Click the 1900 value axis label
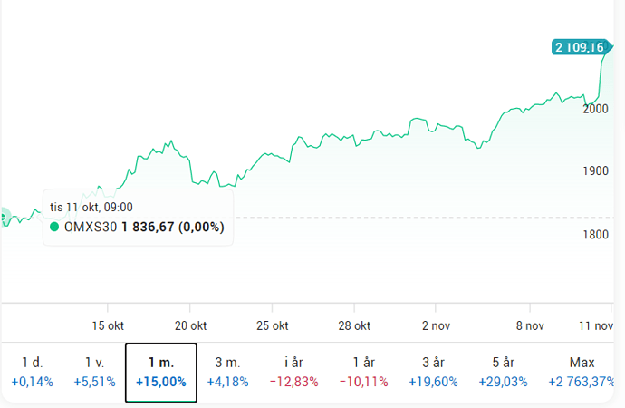The image size is (625, 408). pyautogui.click(x=596, y=171)
